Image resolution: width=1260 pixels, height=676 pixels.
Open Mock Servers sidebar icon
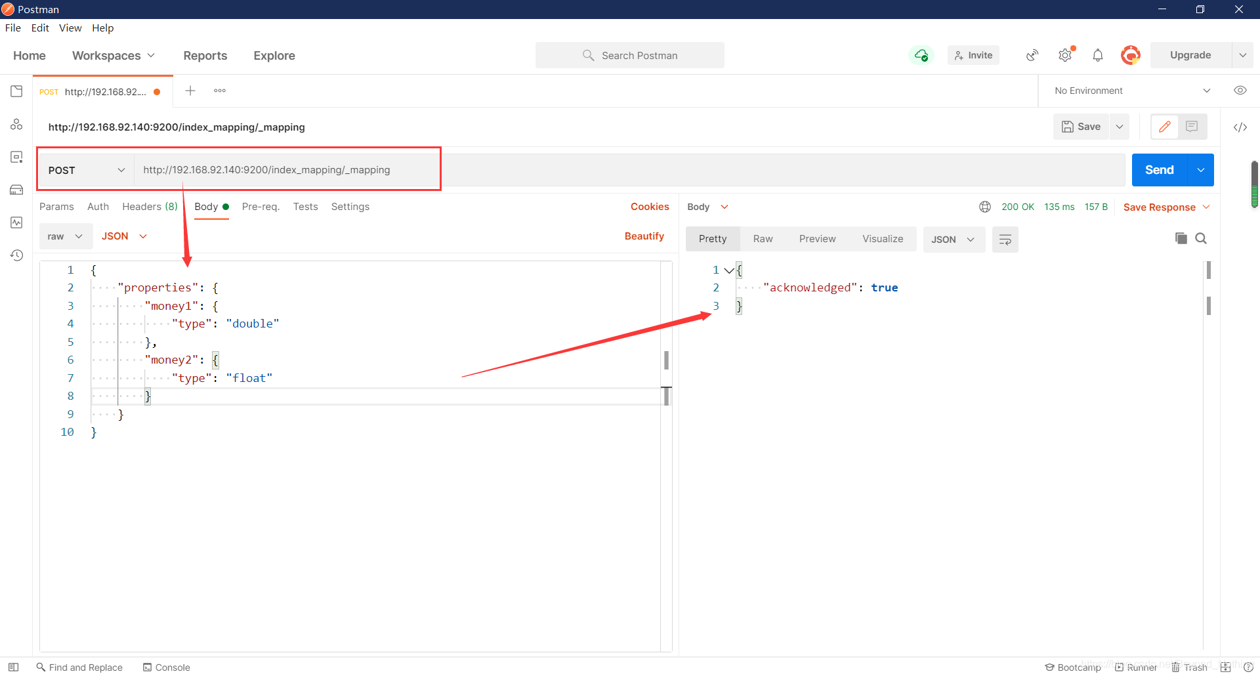(16, 190)
